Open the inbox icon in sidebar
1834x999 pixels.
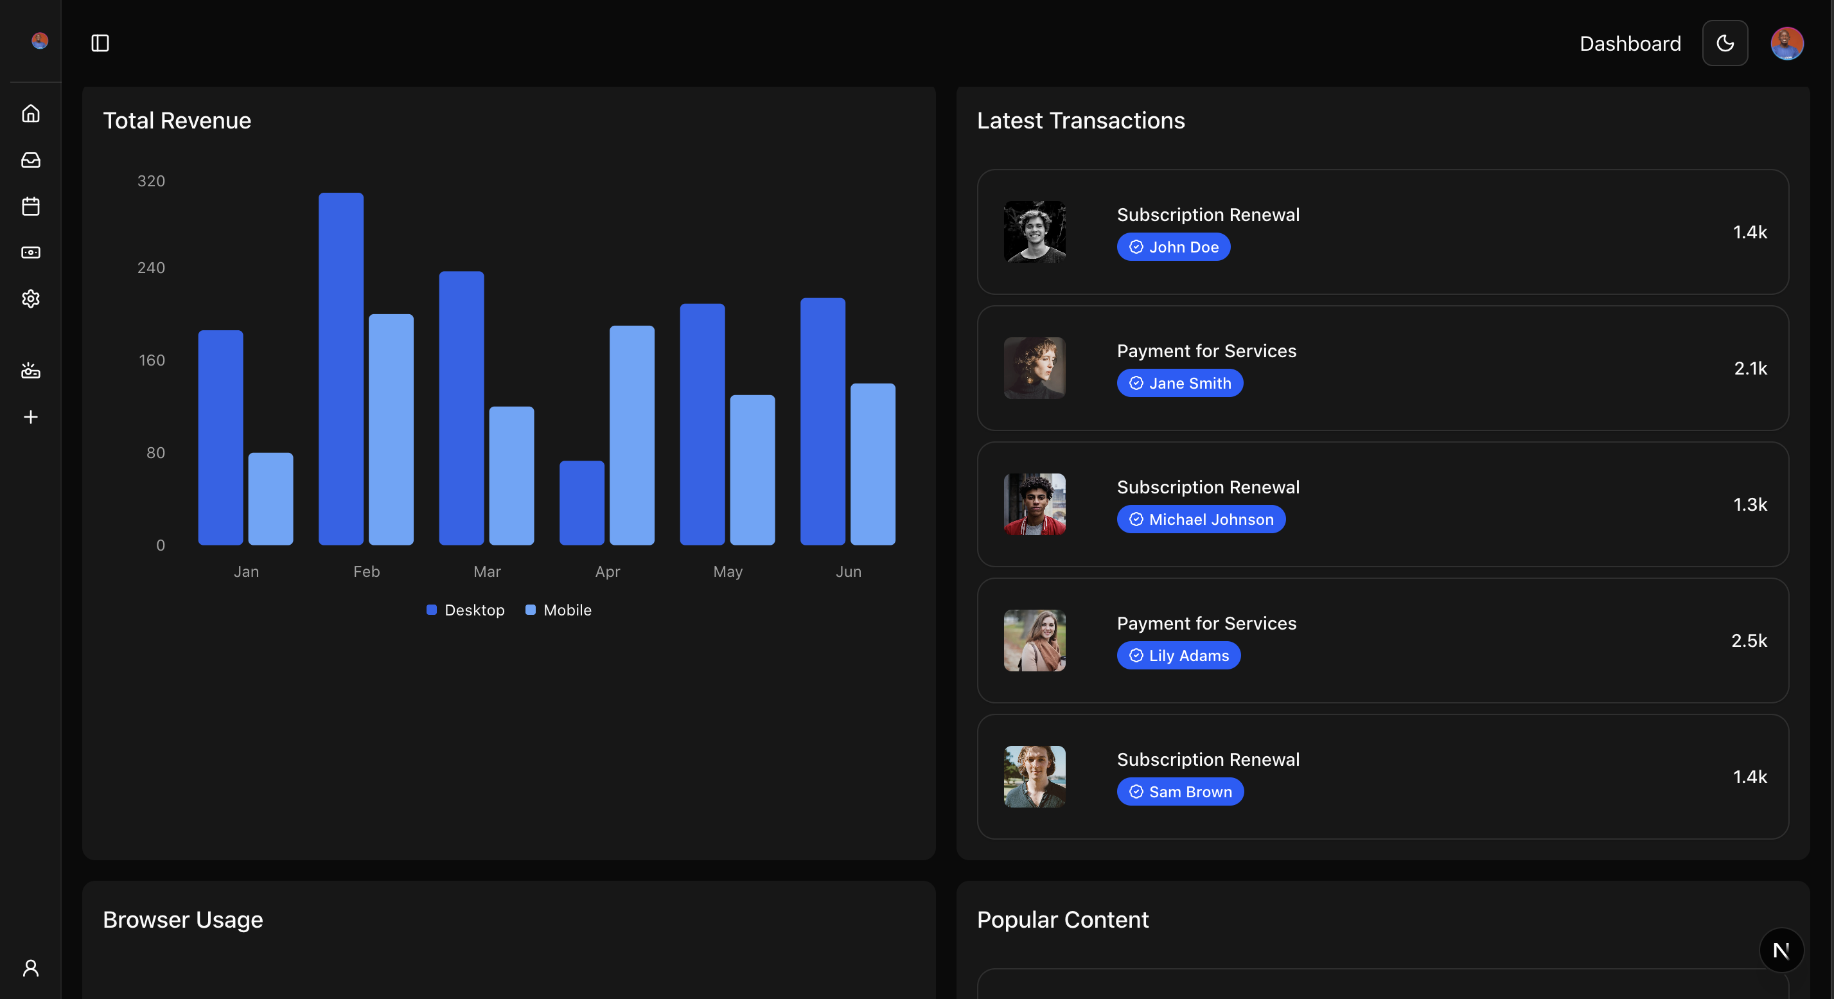(31, 160)
